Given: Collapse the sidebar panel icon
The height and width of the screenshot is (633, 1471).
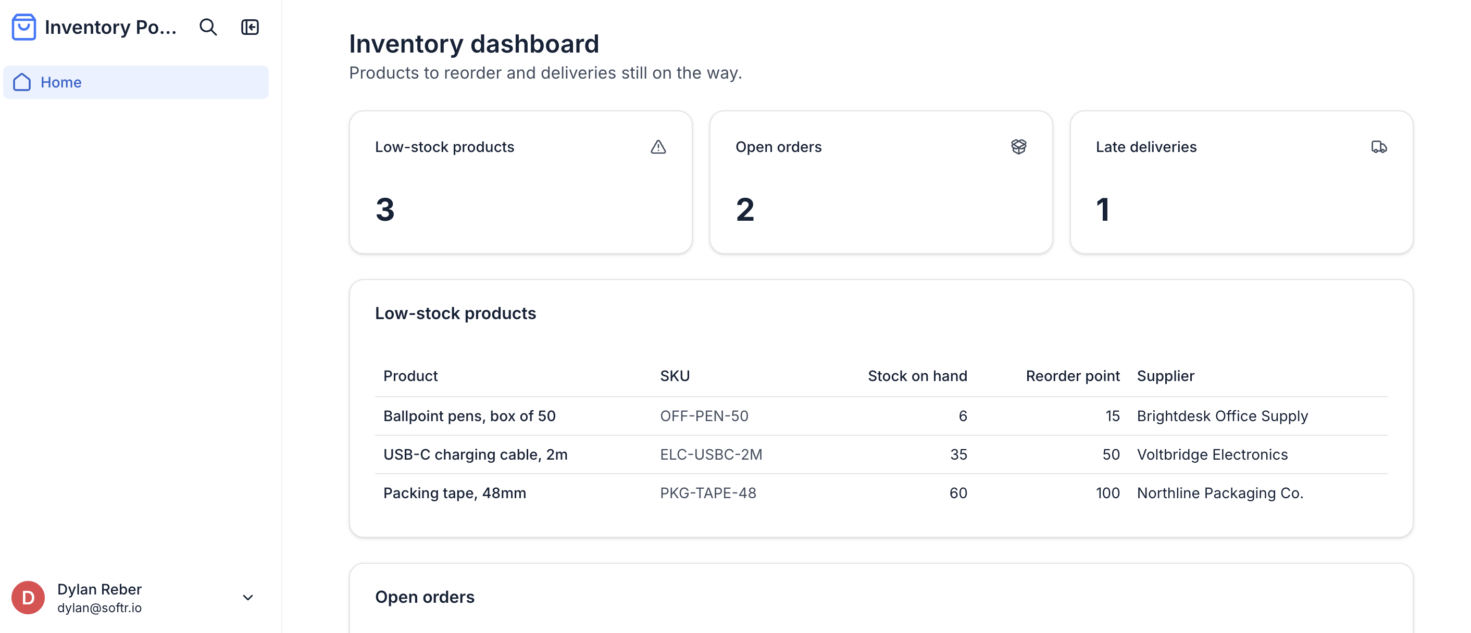Looking at the screenshot, I should pyautogui.click(x=250, y=27).
